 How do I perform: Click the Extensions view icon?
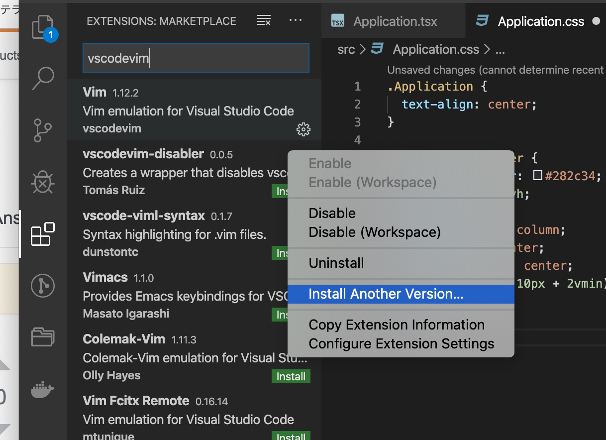(43, 234)
